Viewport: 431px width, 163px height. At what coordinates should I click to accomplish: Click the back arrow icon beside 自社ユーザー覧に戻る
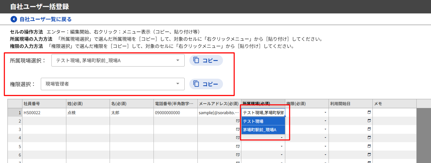point(14,19)
